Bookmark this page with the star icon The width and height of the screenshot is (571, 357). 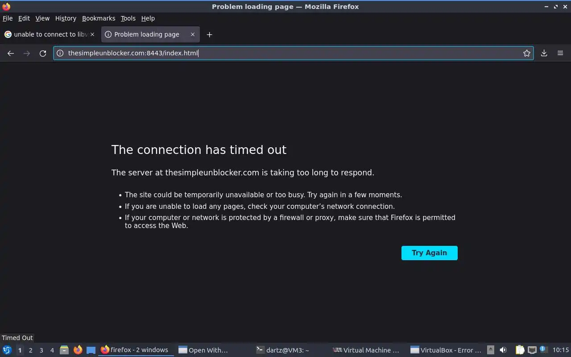527,53
